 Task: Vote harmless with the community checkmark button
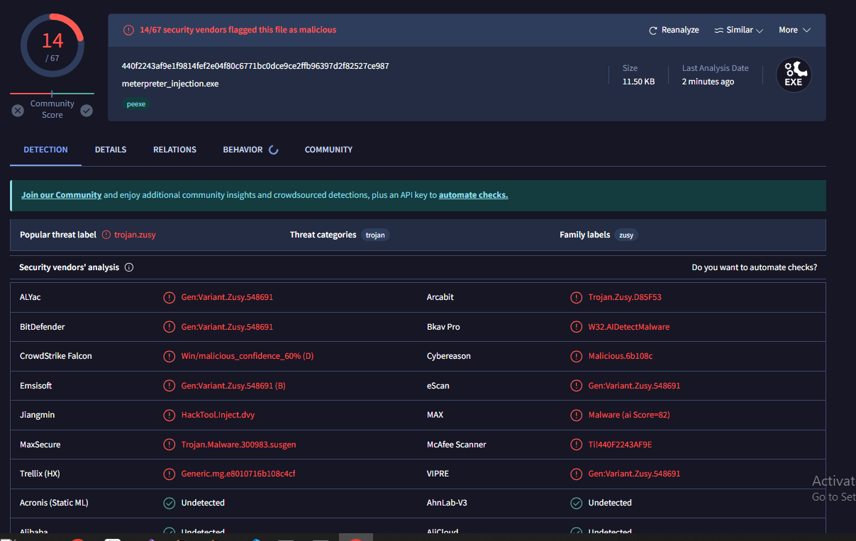coord(87,111)
